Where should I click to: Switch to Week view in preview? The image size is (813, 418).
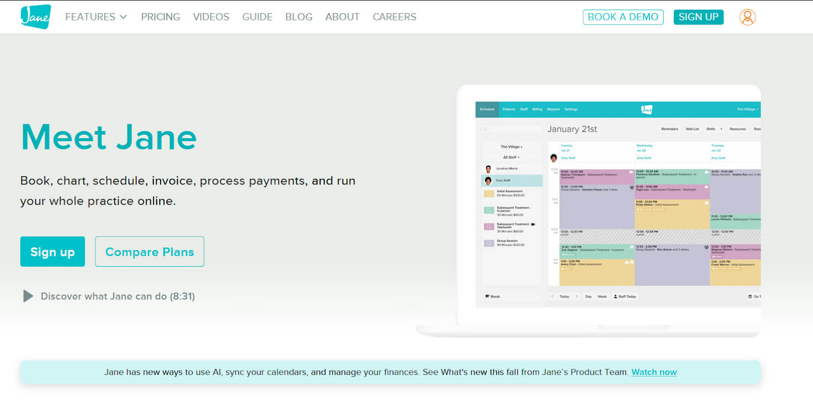point(602,297)
